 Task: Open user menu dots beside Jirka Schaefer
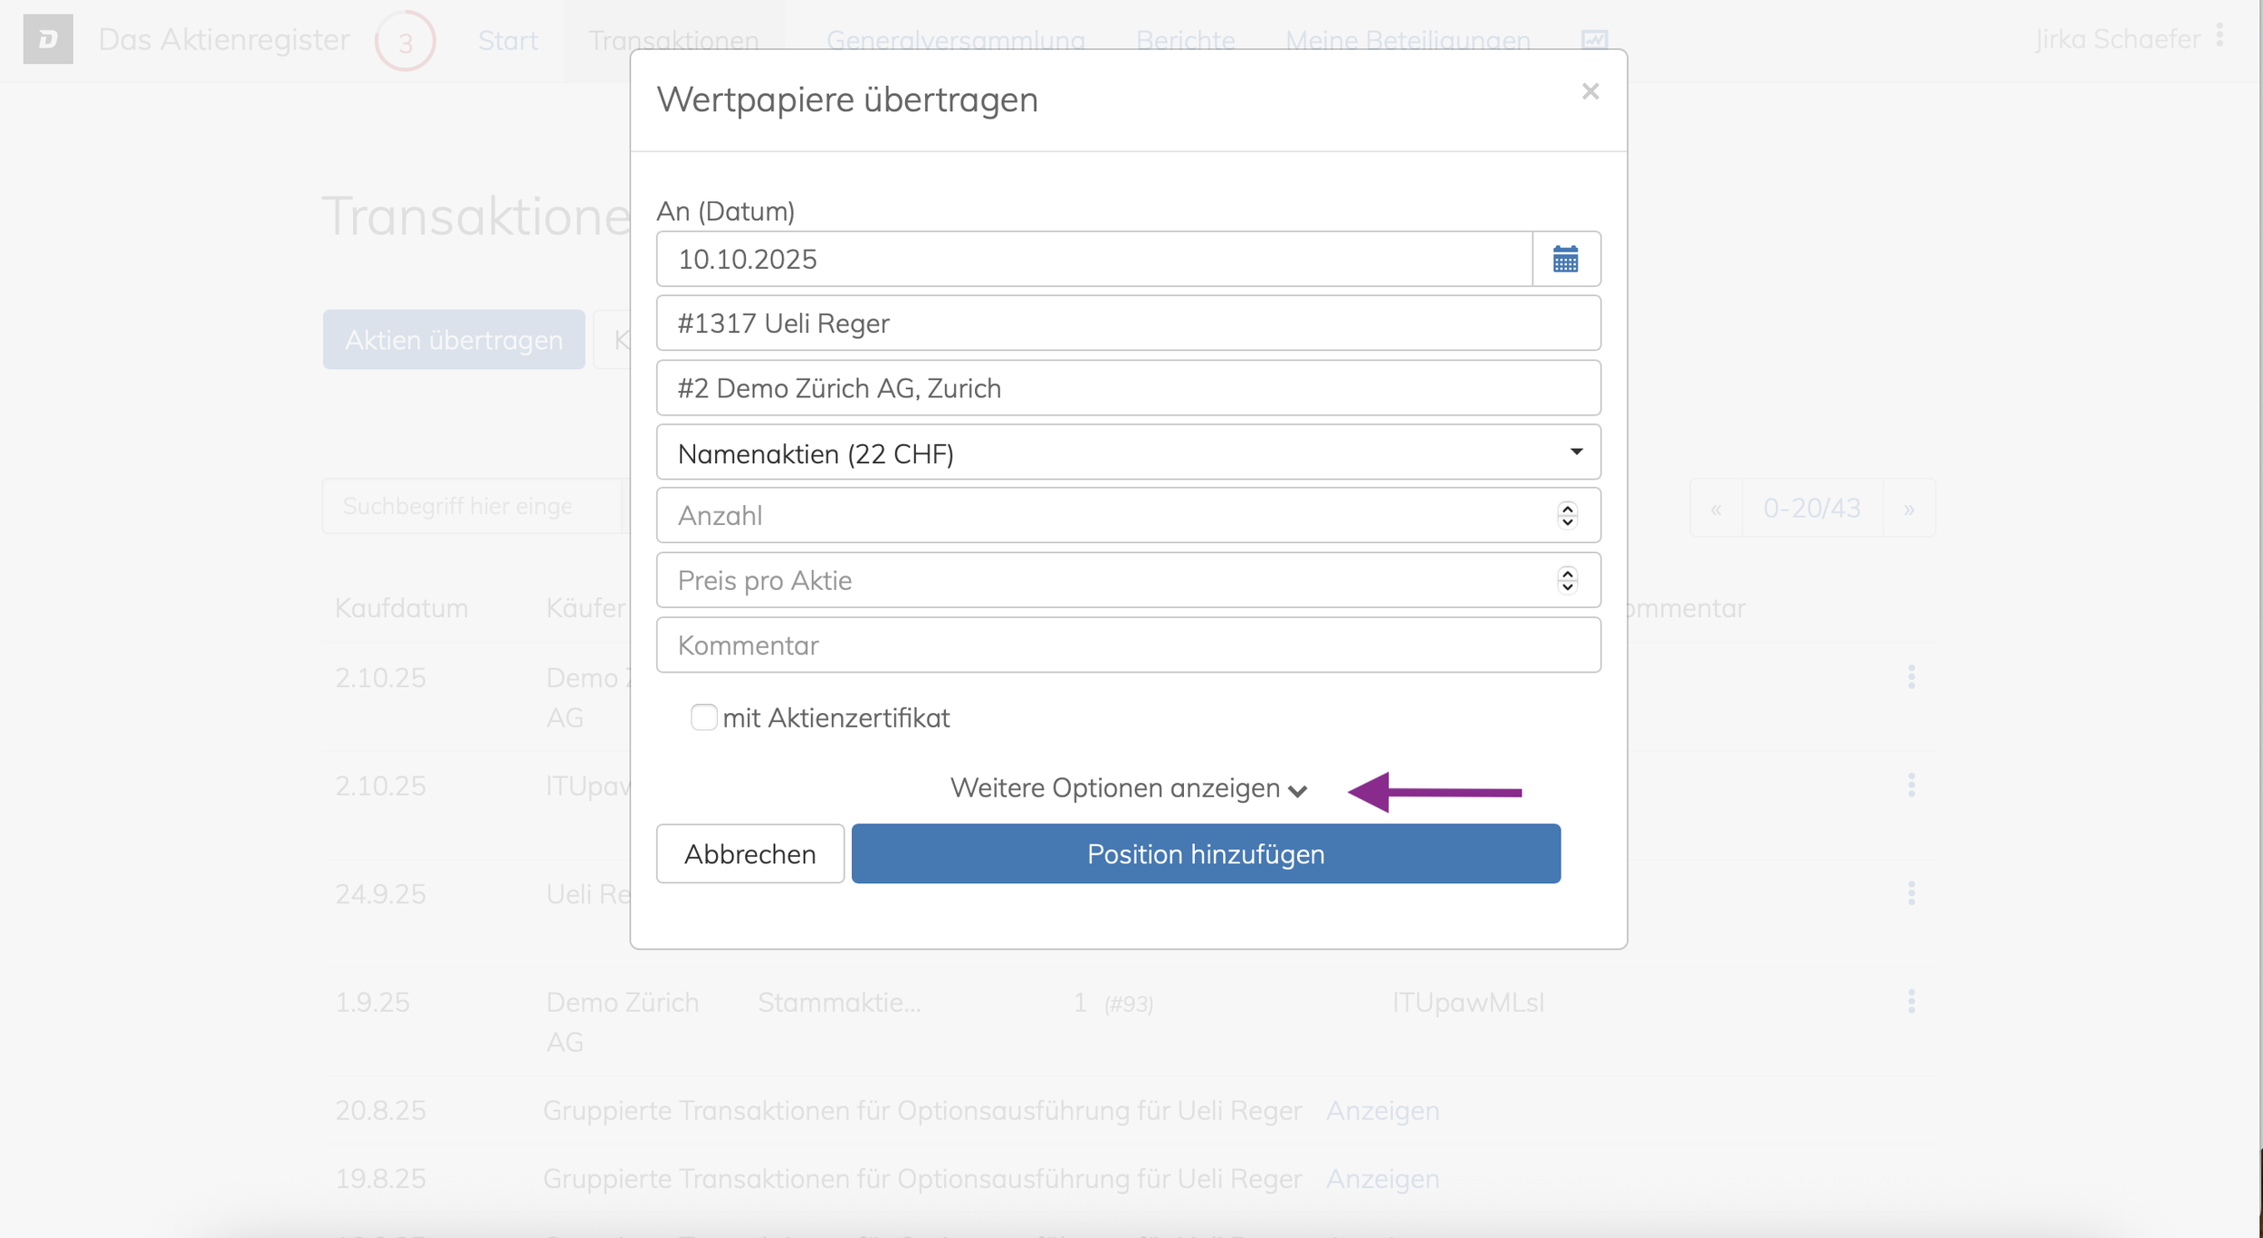pyautogui.click(x=2220, y=36)
